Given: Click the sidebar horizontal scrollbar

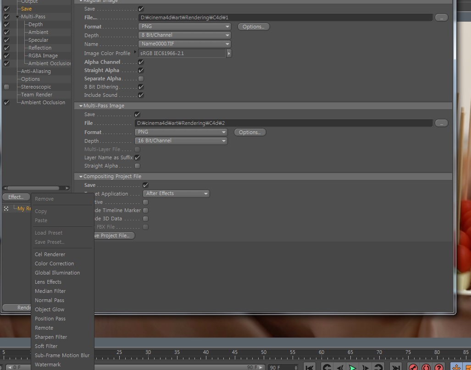Looking at the screenshot, I should 33,188.
